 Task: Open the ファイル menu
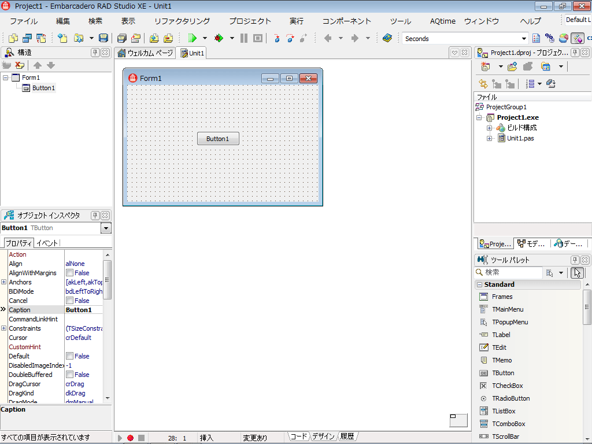(24, 21)
